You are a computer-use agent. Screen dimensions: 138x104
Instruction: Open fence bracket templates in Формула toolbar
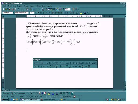[36, 67]
